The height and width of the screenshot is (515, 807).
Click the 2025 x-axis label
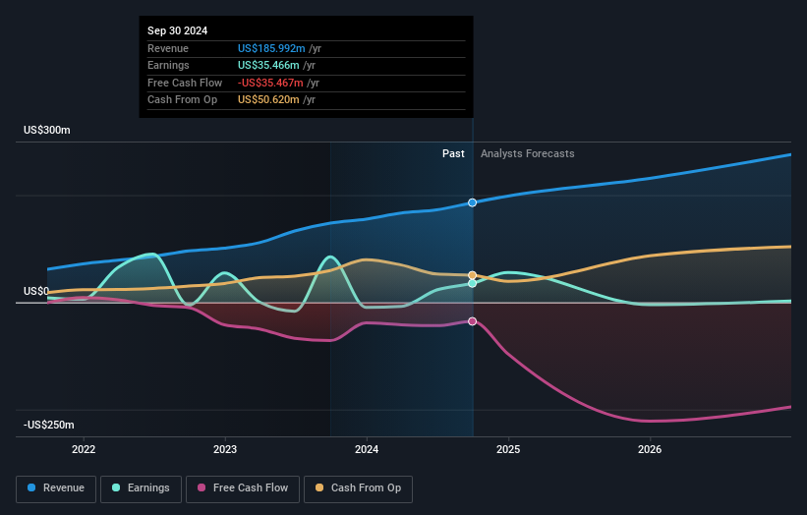tap(508, 449)
